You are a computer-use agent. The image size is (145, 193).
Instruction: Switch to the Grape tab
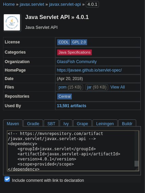(x=82, y=123)
